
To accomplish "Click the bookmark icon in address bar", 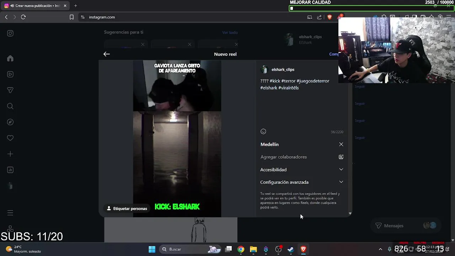I will pos(71,17).
